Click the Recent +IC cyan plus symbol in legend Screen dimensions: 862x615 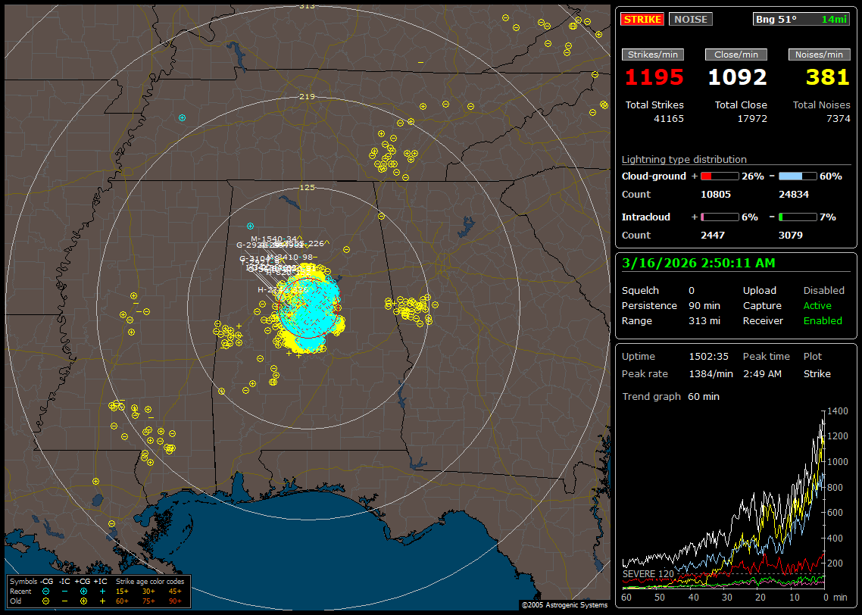click(102, 591)
